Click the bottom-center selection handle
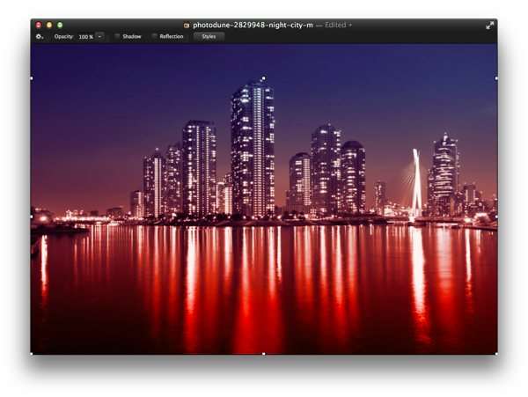The height and width of the screenshot is (397, 528). click(264, 354)
